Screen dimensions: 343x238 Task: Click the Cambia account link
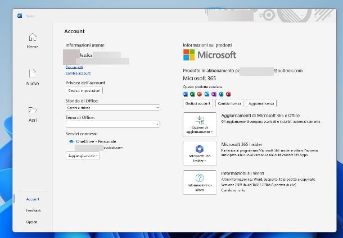click(x=78, y=73)
